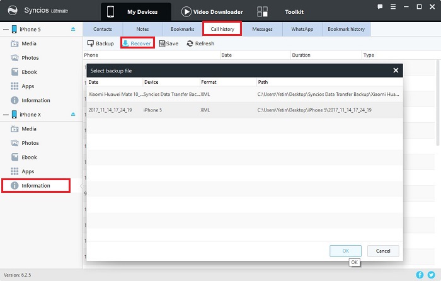Image resolution: width=441 pixels, height=281 pixels.
Task: Eject the iPhone 5 device
Action: click(x=73, y=29)
